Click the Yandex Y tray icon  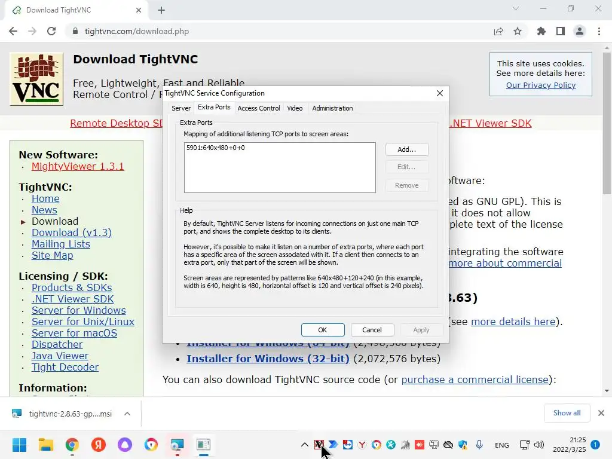tap(362, 445)
